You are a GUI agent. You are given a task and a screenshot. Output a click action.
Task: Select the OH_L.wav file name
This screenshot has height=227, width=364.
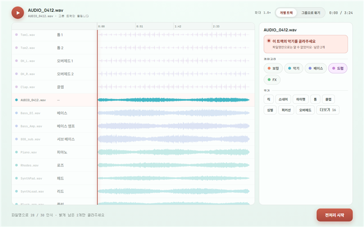pyautogui.click(x=28, y=61)
